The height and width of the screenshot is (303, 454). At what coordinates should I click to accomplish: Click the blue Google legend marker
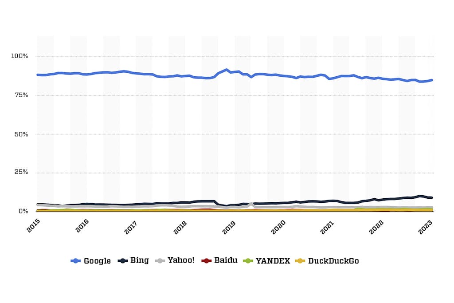(76, 261)
